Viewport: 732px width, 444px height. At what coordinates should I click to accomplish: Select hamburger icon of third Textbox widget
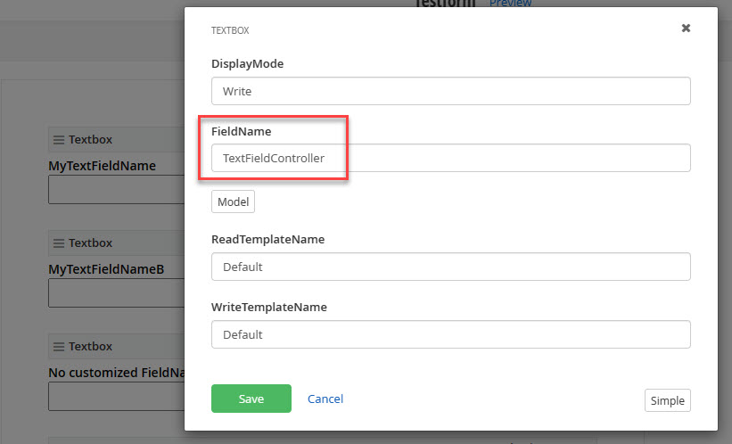pyautogui.click(x=59, y=347)
